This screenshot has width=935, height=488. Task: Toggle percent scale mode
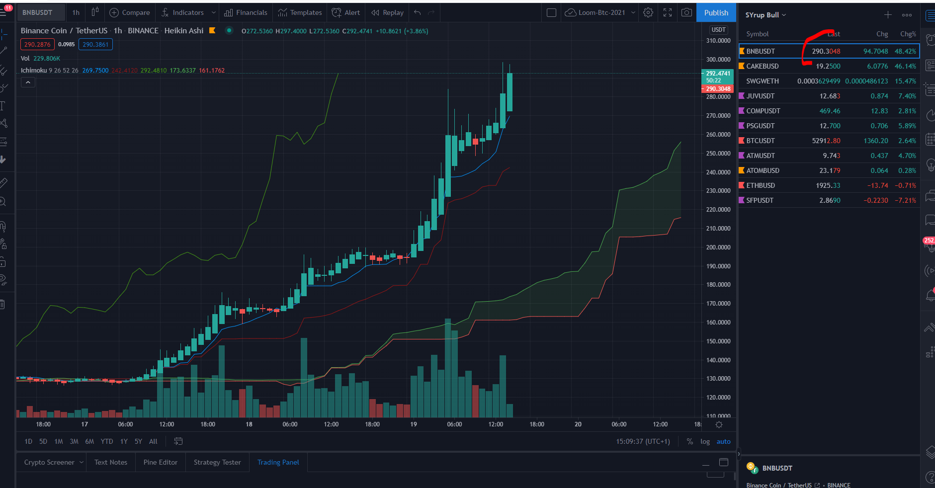pos(690,441)
